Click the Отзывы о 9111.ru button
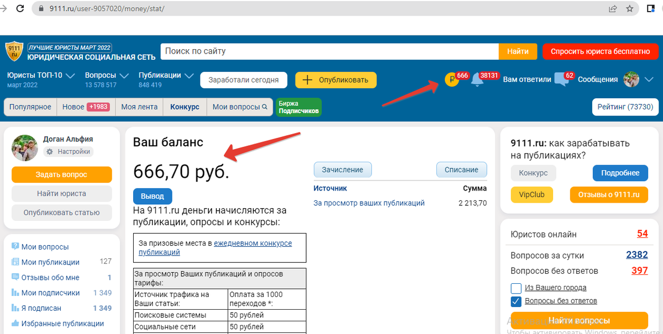The height and width of the screenshot is (334, 663). tap(608, 194)
